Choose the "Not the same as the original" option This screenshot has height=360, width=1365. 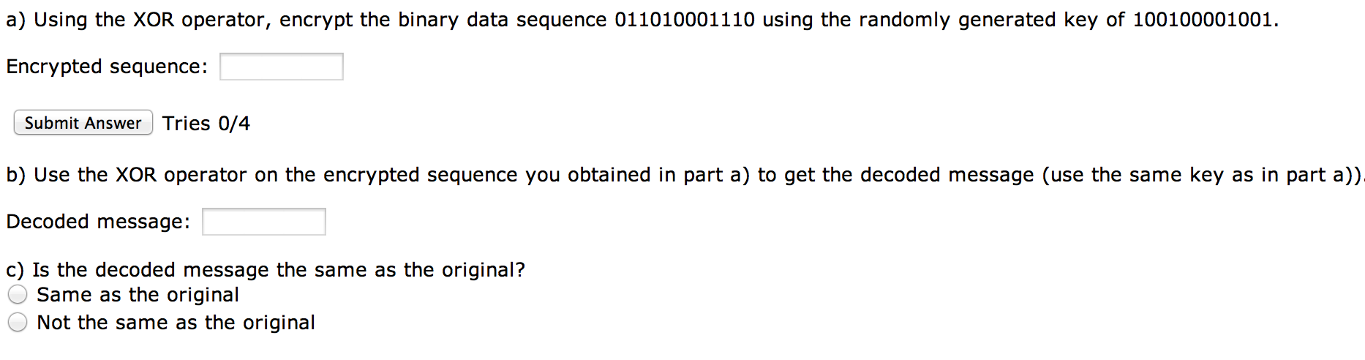click(x=18, y=323)
